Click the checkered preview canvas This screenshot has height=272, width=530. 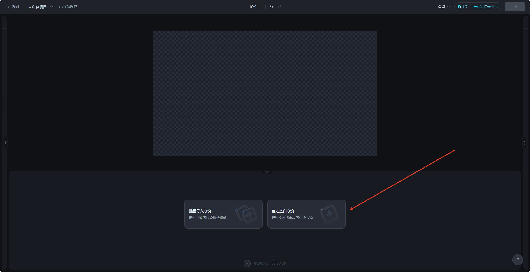tap(265, 93)
